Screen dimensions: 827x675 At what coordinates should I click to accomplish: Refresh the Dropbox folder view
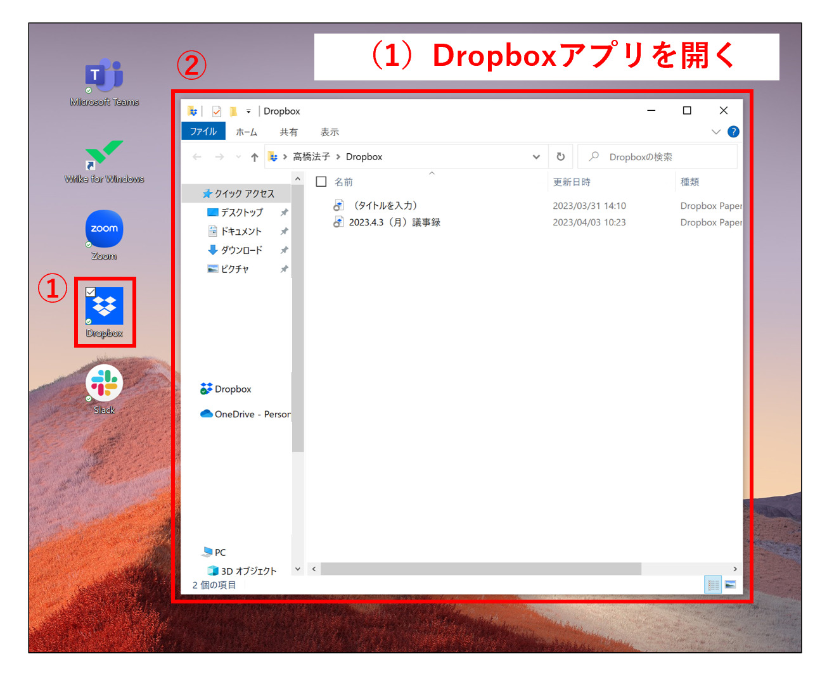point(560,157)
